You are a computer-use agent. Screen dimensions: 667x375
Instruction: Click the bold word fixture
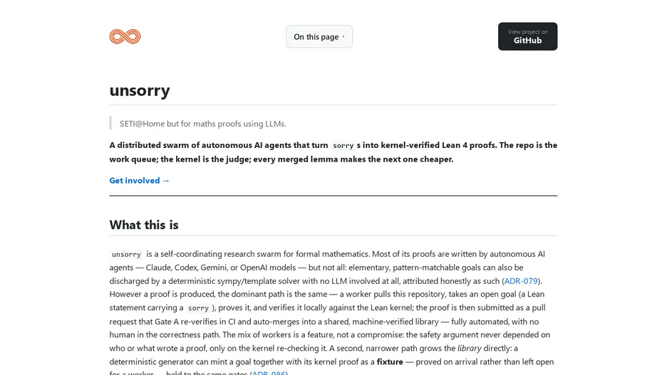pos(390,361)
